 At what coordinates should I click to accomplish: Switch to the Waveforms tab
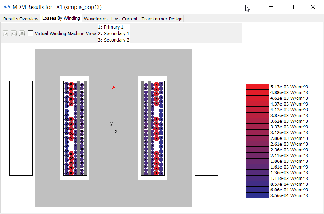[x=96, y=19]
